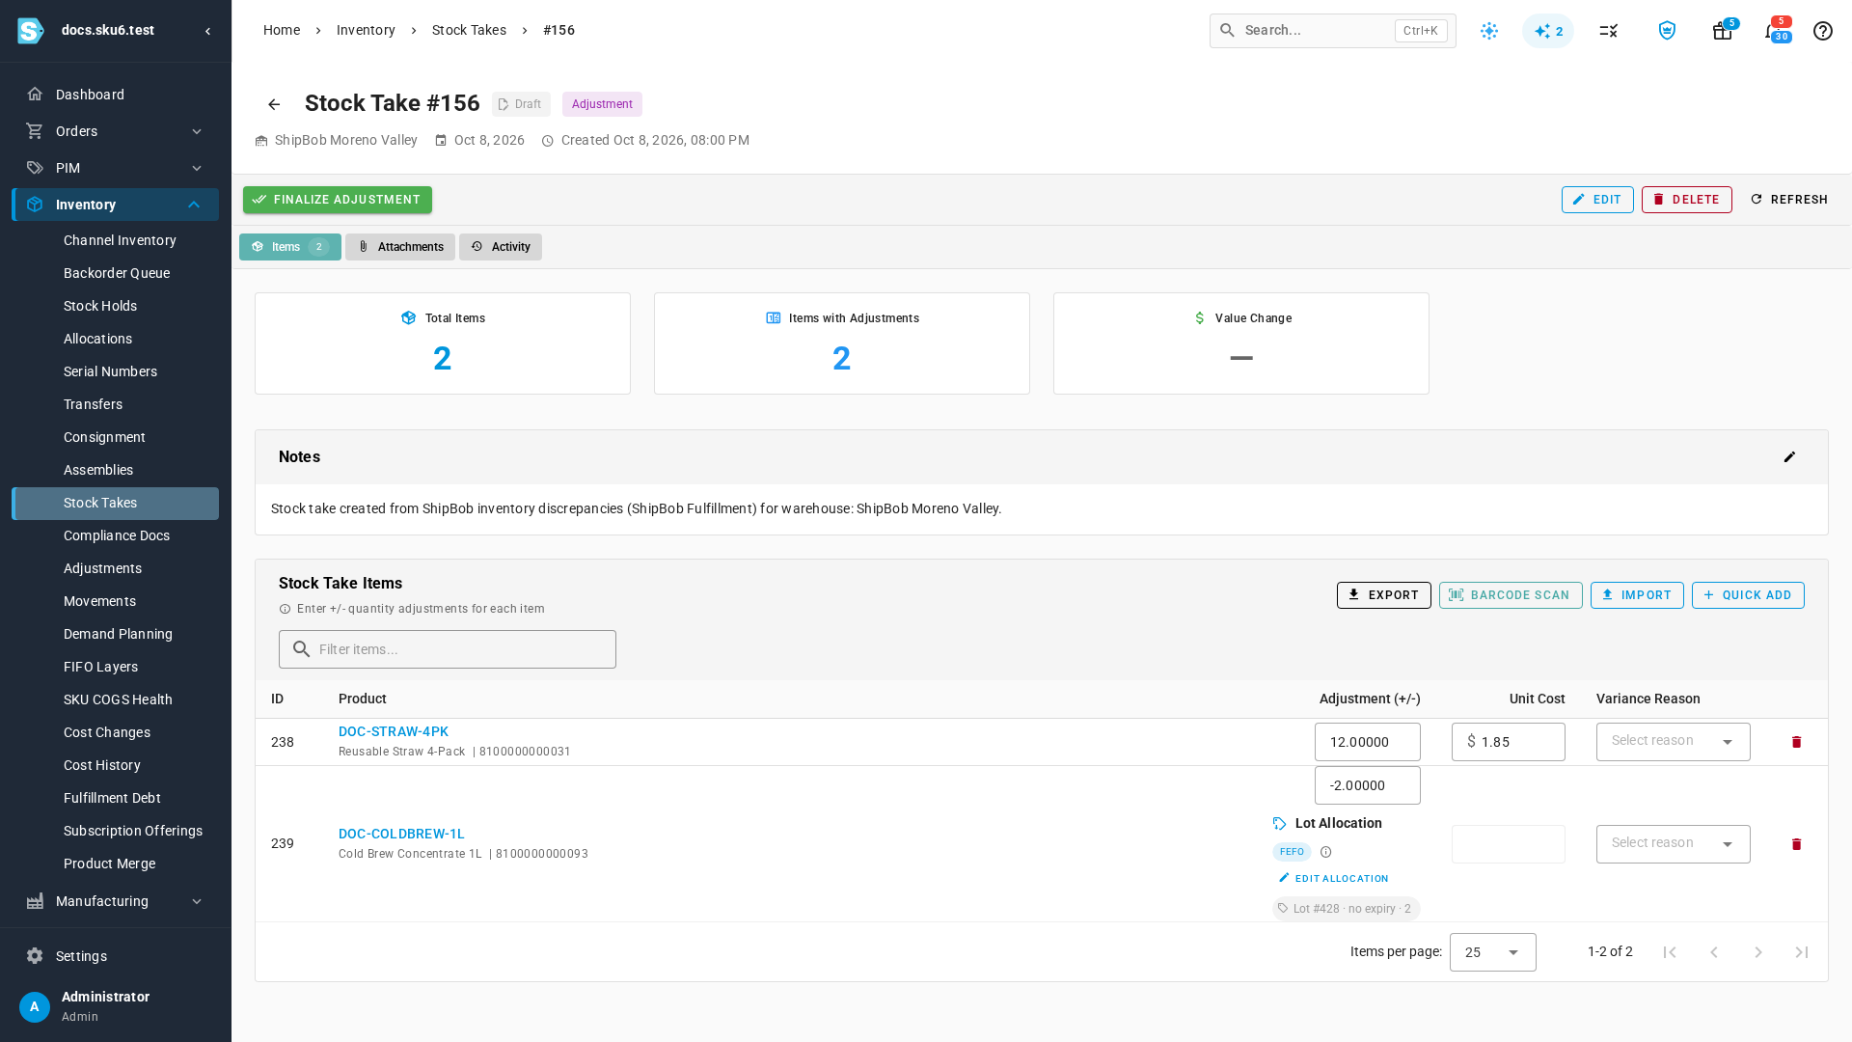Click the Barcode Scan button

[x=1511, y=595]
